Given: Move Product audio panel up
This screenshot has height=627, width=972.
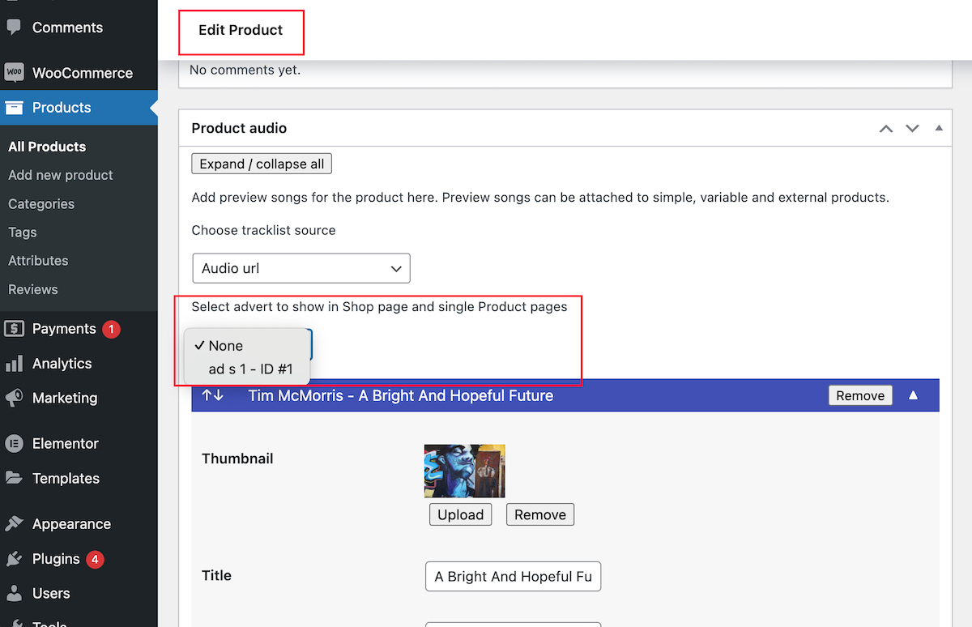Looking at the screenshot, I should (x=886, y=128).
